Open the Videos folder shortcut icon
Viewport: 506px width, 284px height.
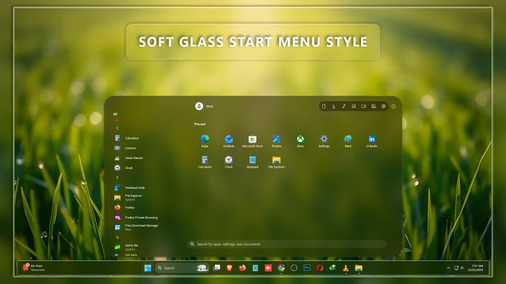point(364,106)
